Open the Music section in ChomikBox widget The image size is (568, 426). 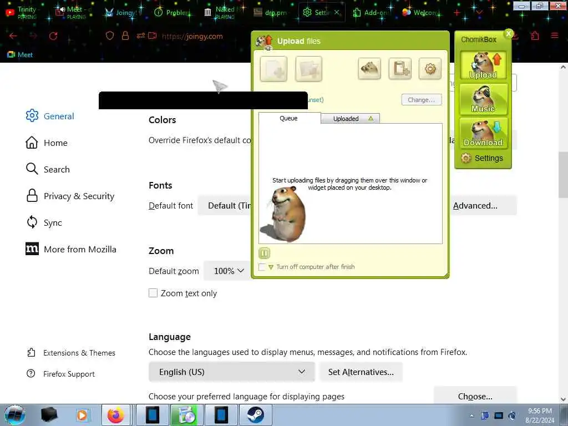483,99
